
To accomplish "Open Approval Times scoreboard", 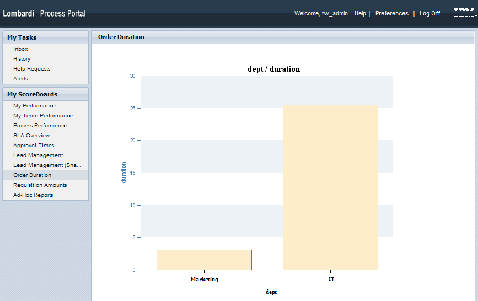I will click(34, 146).
